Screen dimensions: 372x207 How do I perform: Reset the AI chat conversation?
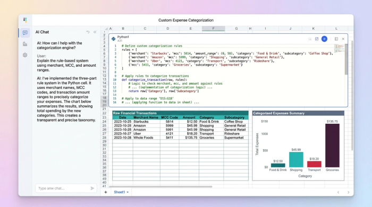[88, 32]
